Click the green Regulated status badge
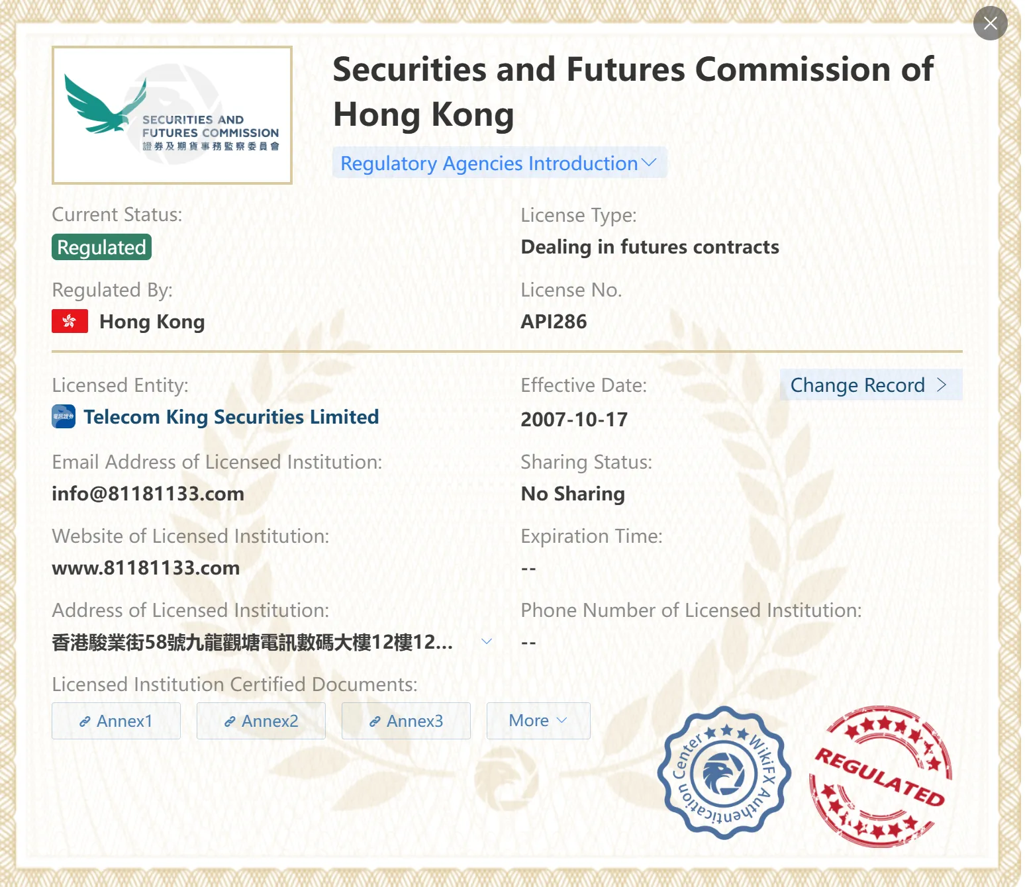The width and height of the screenshot is (1025, 887). coord(101,247)
